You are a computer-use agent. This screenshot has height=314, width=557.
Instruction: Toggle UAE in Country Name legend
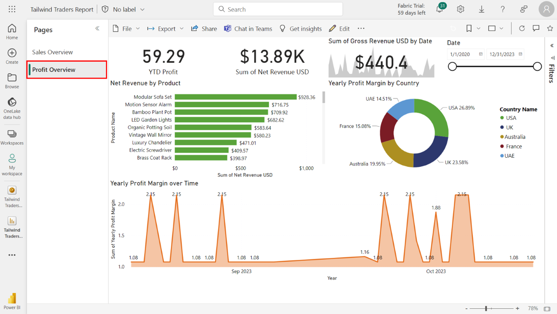509,156
